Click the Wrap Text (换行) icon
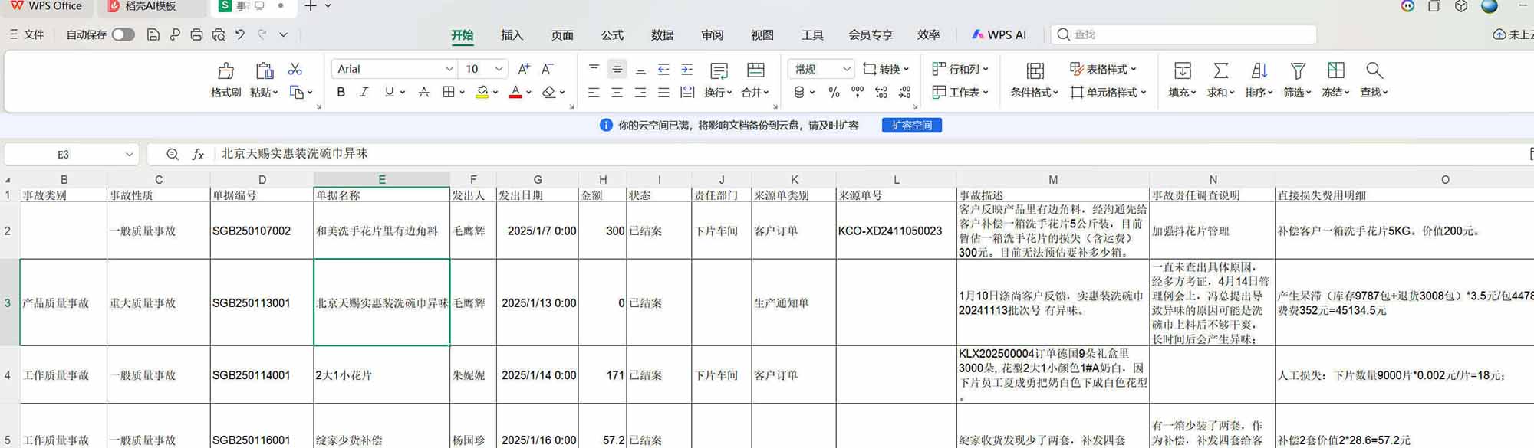 [x=719, y=71]
